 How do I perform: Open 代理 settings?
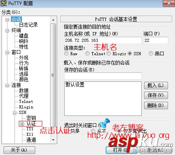(x=23, y=96)
